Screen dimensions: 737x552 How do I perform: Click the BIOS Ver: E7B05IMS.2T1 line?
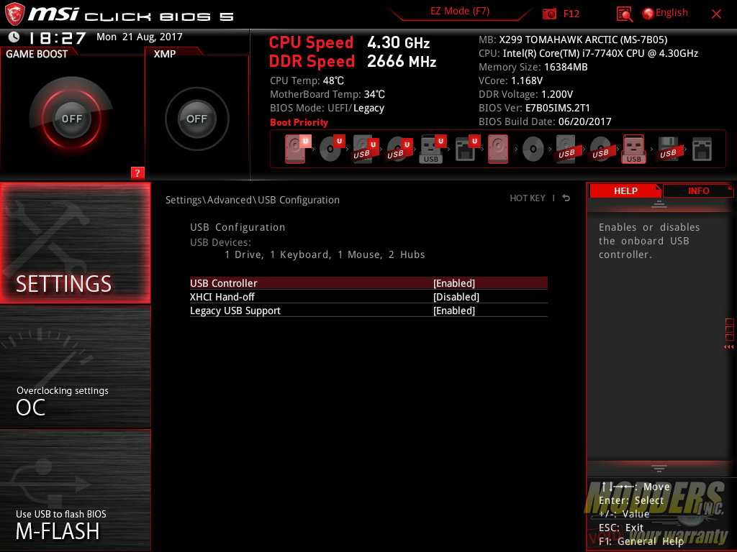(x=534, y=108)
